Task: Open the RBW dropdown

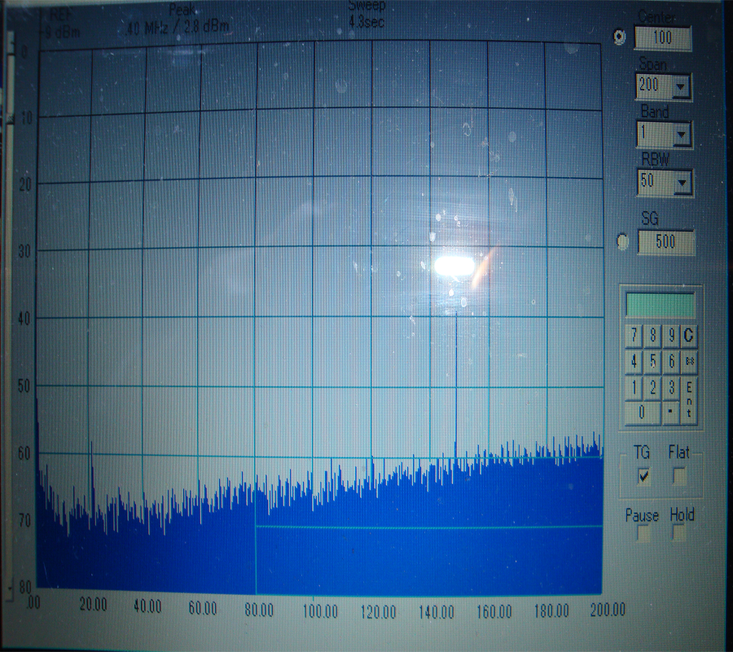Action: pyautogui.click(x=681, y=182)
